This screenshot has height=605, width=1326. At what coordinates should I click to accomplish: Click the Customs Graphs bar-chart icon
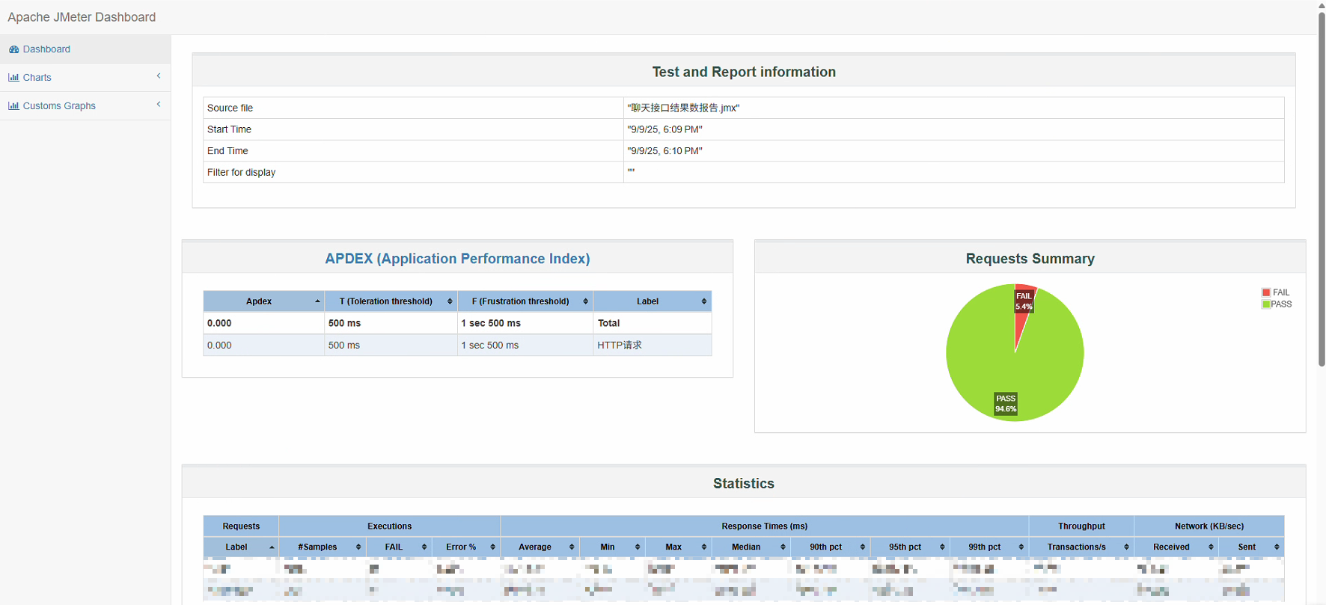[x=13, y=106]
